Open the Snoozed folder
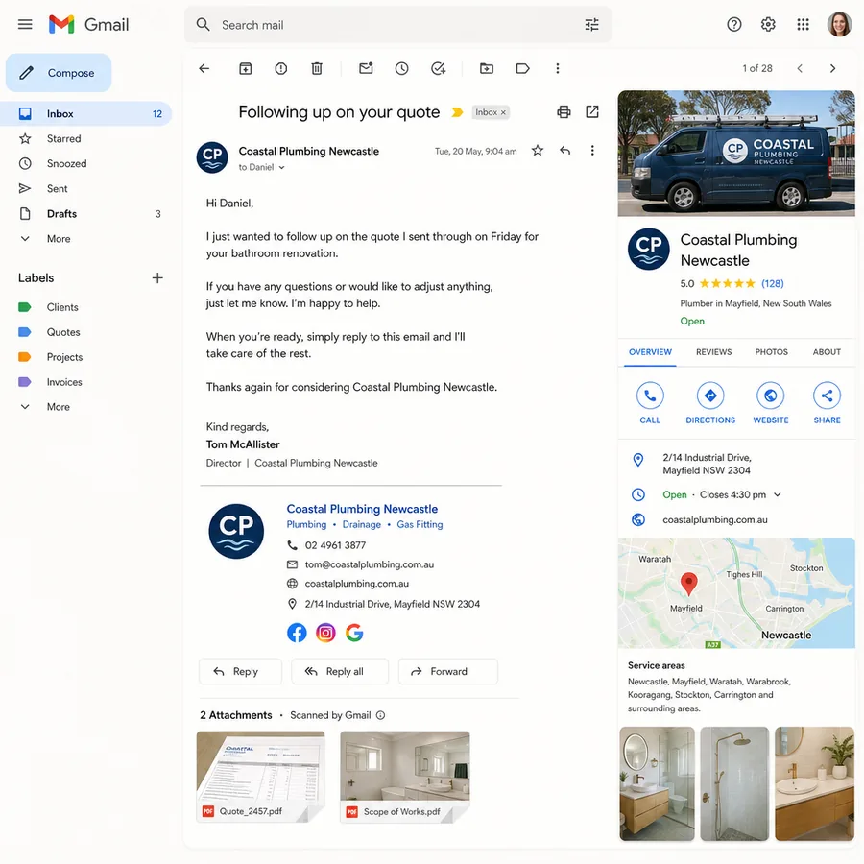This screenshot has width=864, height=864. coord(66,163)
